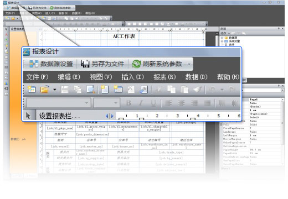The image size is (288, 199).
Task: Toggle justify alignment in the callout toolbar
Action: pos(207,103)
